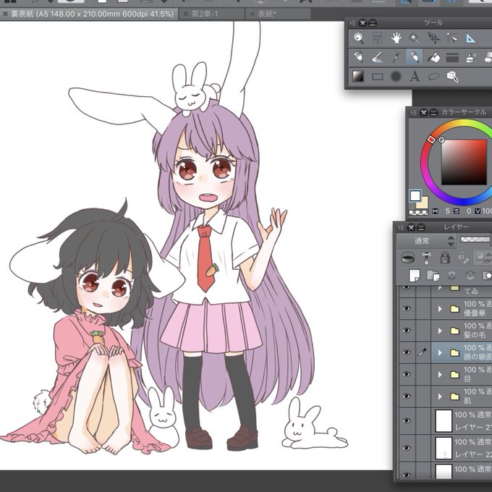The height and width of the screenshot is (492, 492).
Task: Collapse the ツール panel
Action: [373, 23]
